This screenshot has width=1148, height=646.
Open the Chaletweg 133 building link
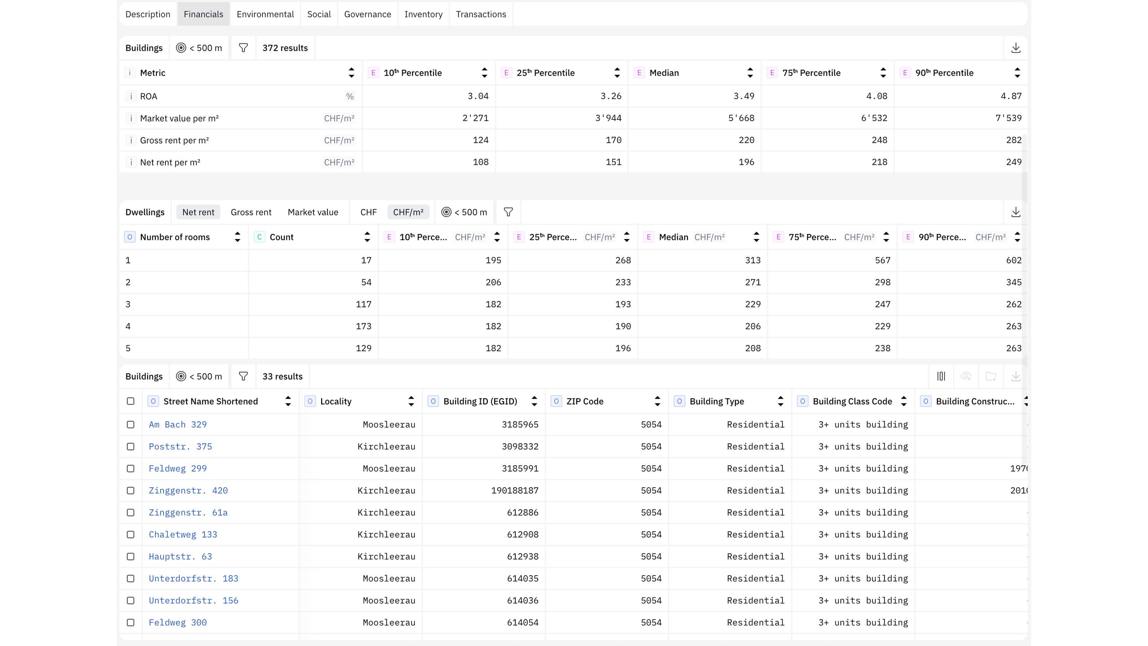click(183, 534)
